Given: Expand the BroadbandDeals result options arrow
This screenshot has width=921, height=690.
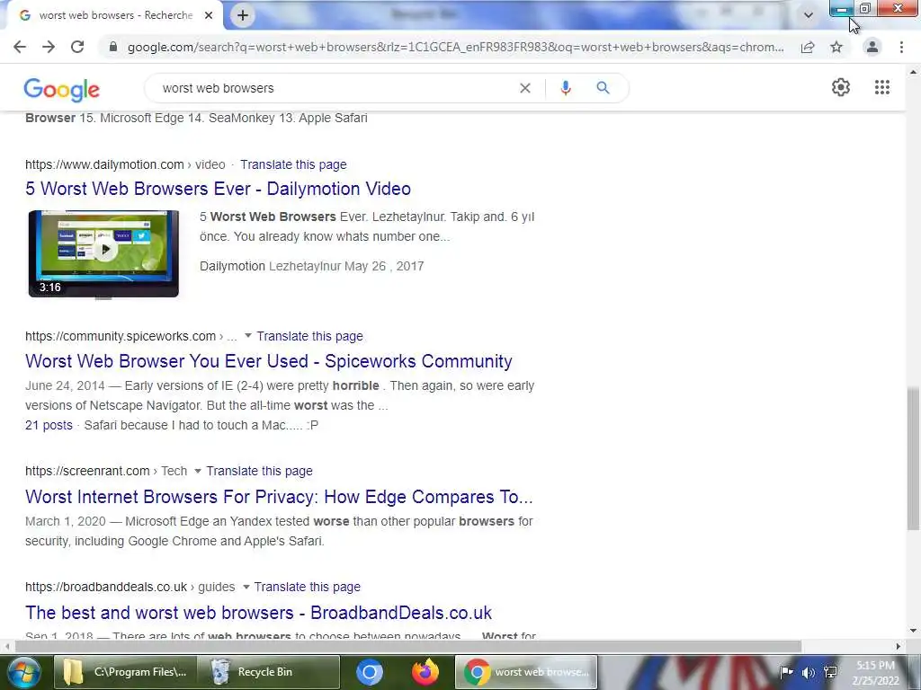Looking at the screenshot, I should tap(246, 587).
